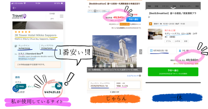Click the five-star rating row
The width and height of the screenshot is (208, 109).
click(23, 32)
